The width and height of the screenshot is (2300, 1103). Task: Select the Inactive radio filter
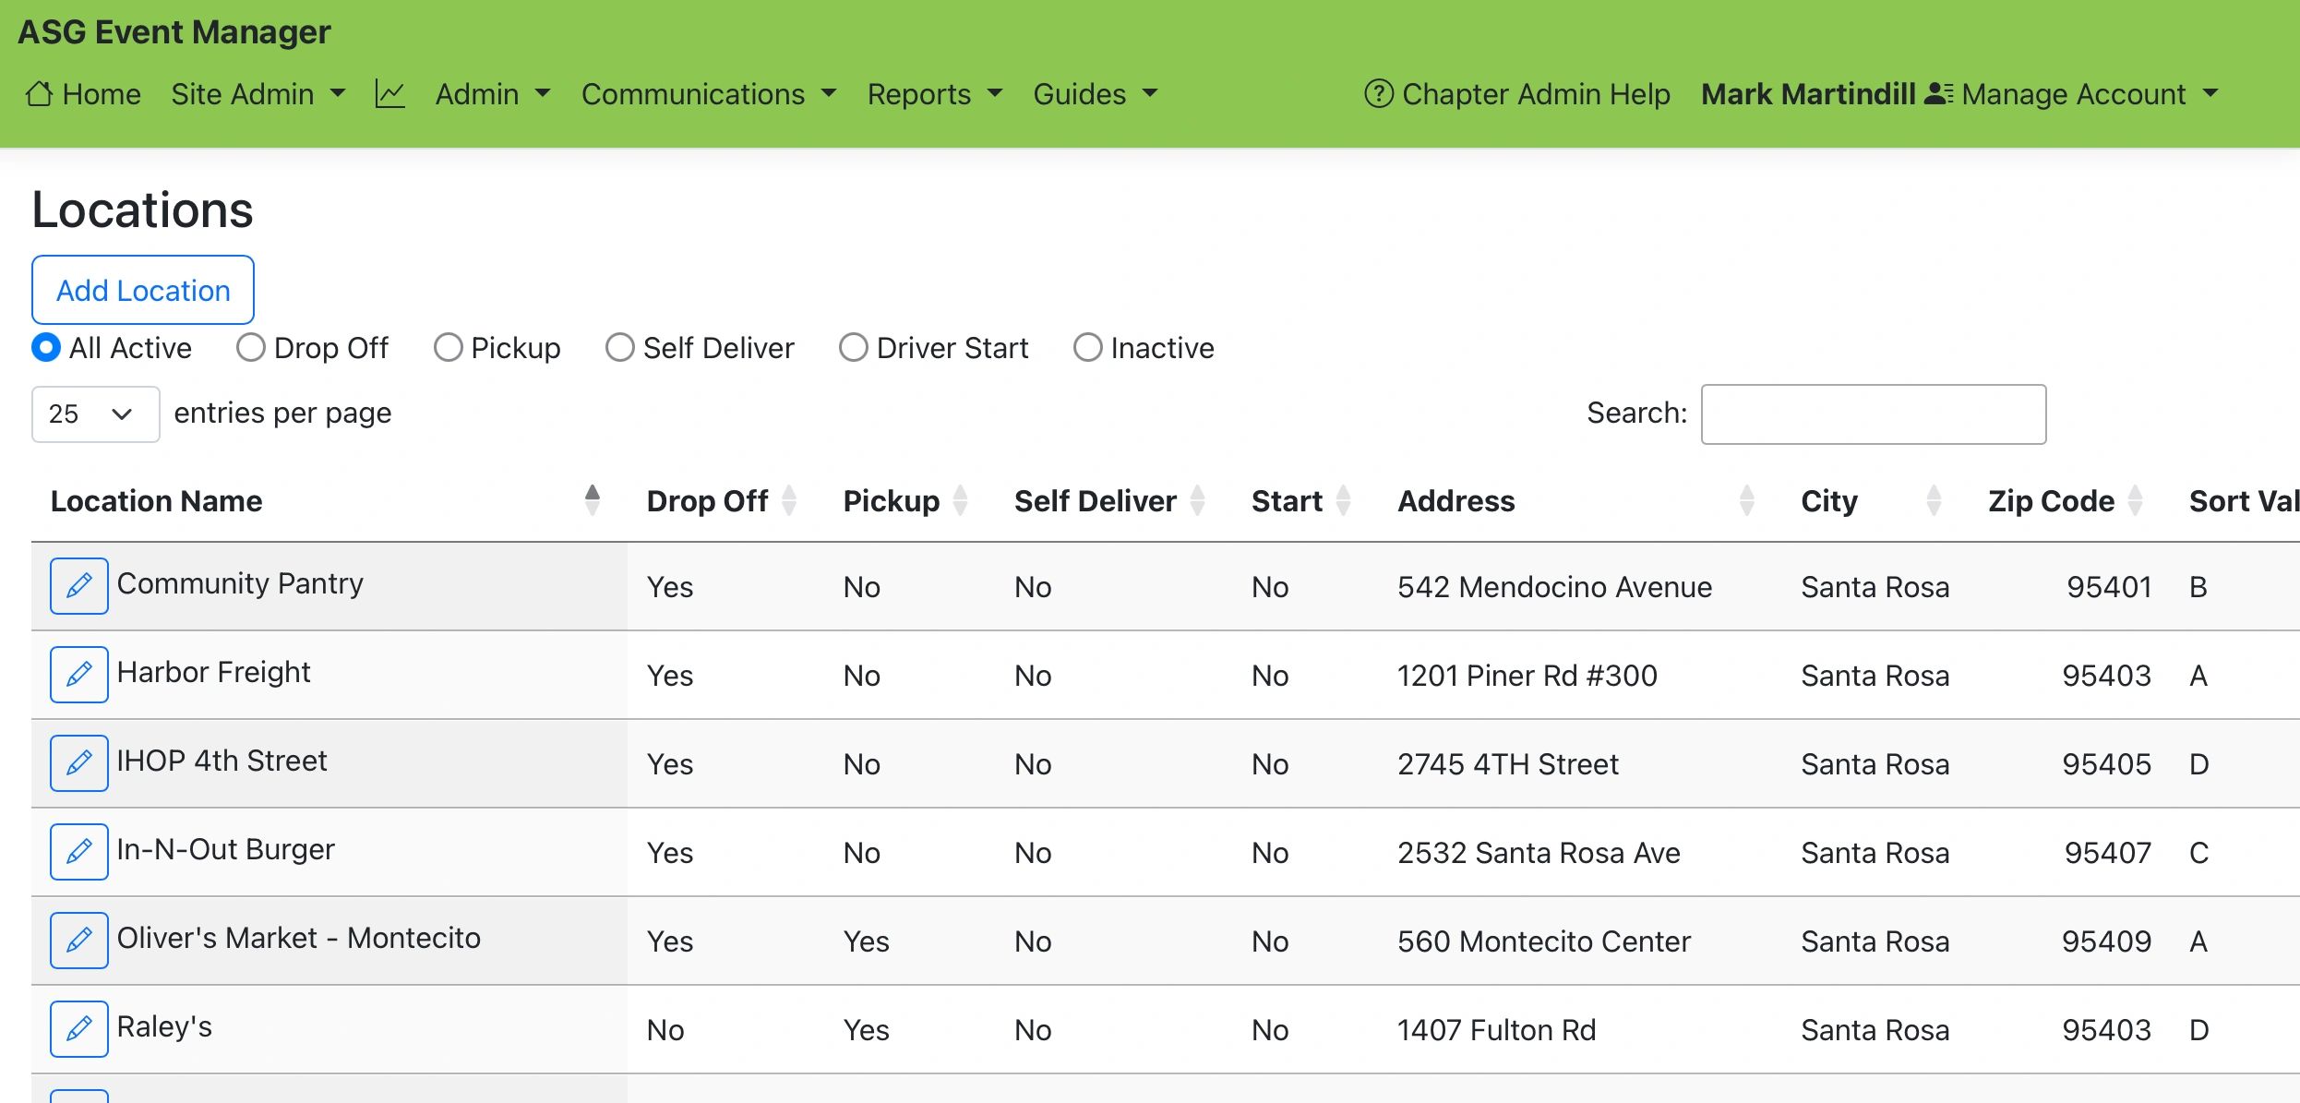pos(1088,348)
